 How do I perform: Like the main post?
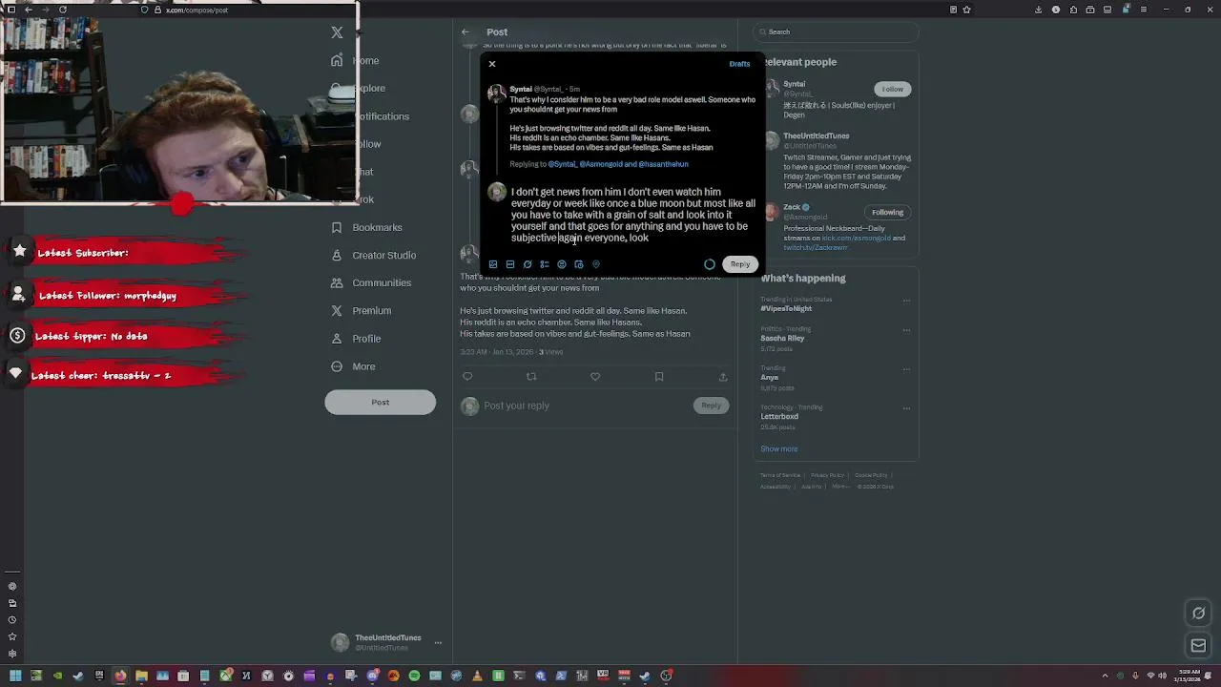click(x=595, y=377)
